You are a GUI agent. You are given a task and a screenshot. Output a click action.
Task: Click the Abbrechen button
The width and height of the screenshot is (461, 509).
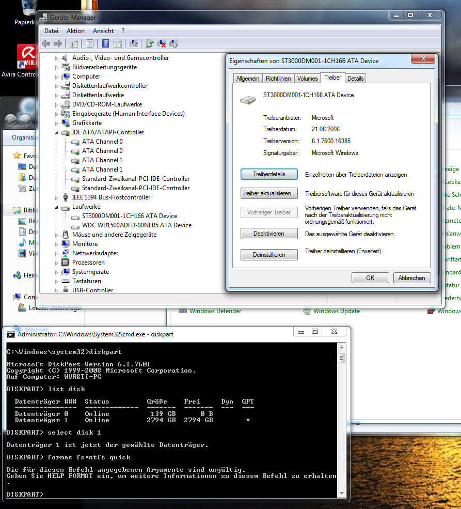(412, 278)
